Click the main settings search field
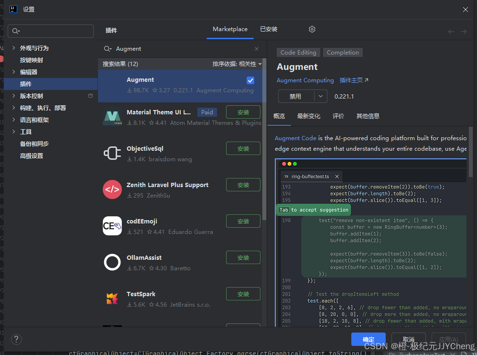Image resolution: width=477 pixels, height=355 pixels. [50, 31]
